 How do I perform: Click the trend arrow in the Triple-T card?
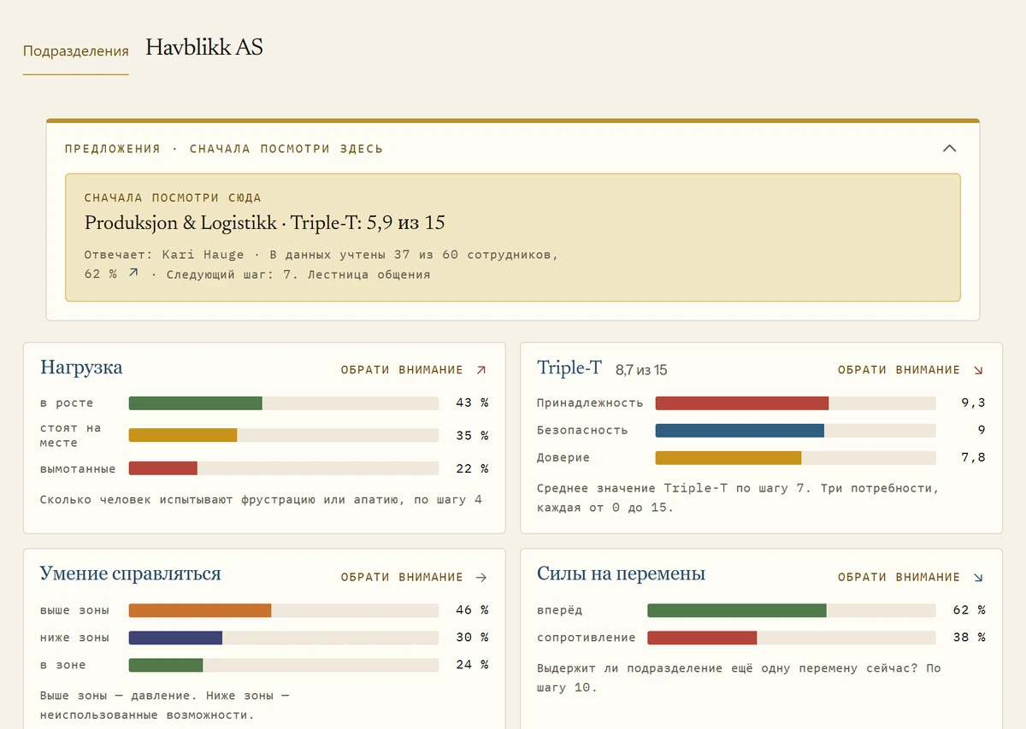[978, 370]
